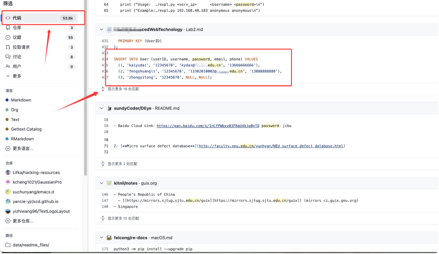This screenshot has height=254, width=439.
Task: Click the discussion bubble icon beside 讨论
Action: click(x=8, y=57)
